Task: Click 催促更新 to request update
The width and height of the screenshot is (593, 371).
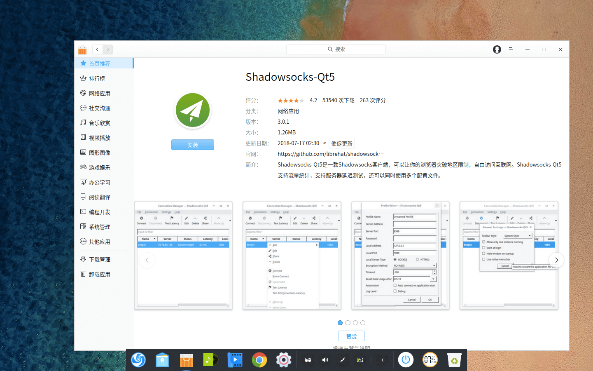Action: 342,143
